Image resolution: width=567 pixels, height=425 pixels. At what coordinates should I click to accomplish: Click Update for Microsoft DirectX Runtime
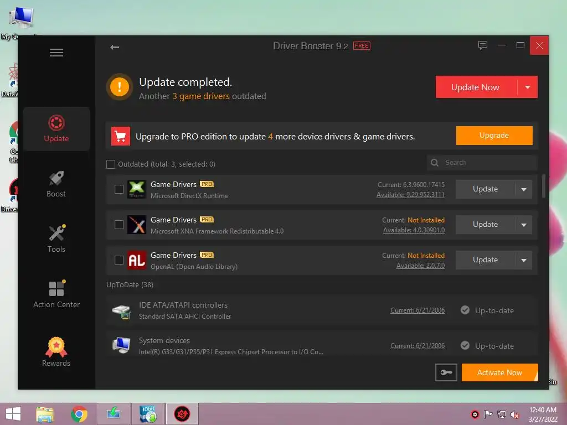(485, 189)
